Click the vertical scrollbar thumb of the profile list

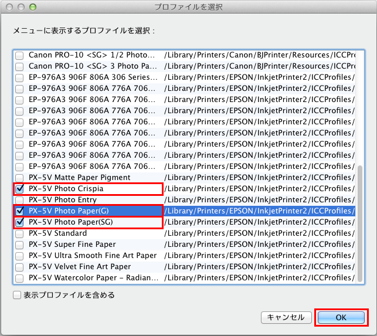pyautogui.click(x=359, y=223)
